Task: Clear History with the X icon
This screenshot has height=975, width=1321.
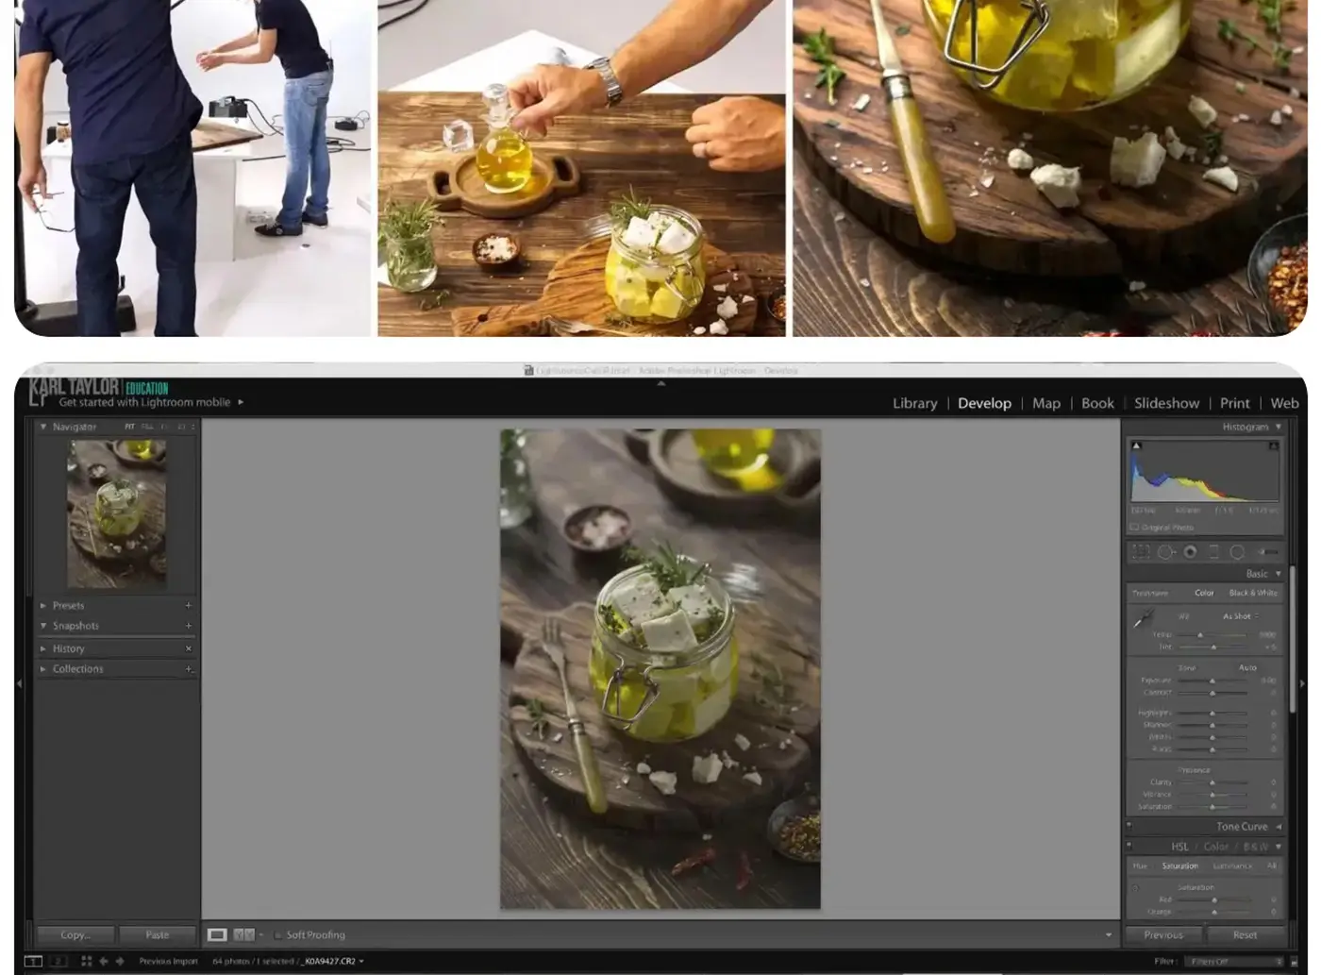Action: click(189, 648)
